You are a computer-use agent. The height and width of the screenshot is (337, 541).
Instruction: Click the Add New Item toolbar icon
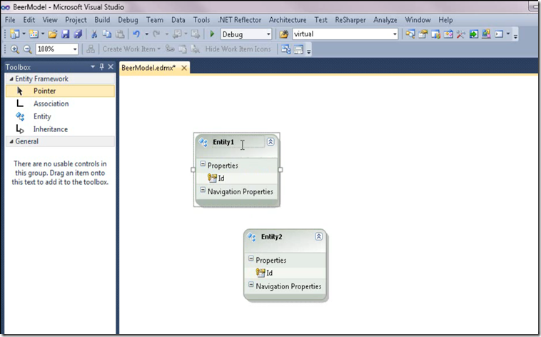pos(34,34)
